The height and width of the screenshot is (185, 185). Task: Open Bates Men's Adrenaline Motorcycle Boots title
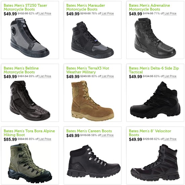coord(149,7)
